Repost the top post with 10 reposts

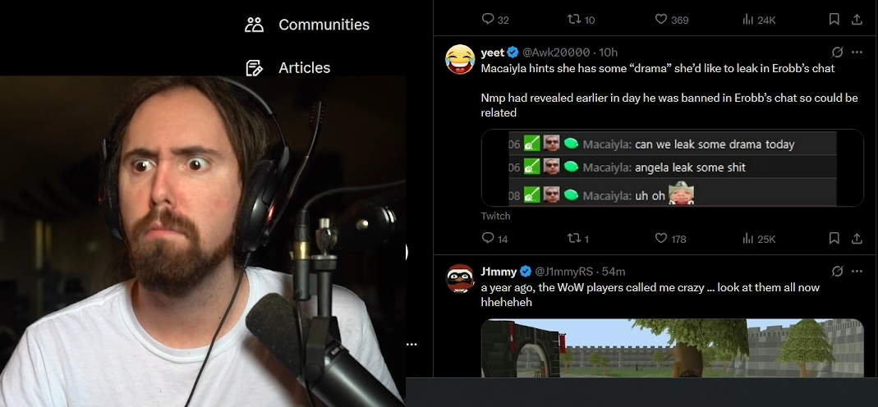tap(581, 20)
